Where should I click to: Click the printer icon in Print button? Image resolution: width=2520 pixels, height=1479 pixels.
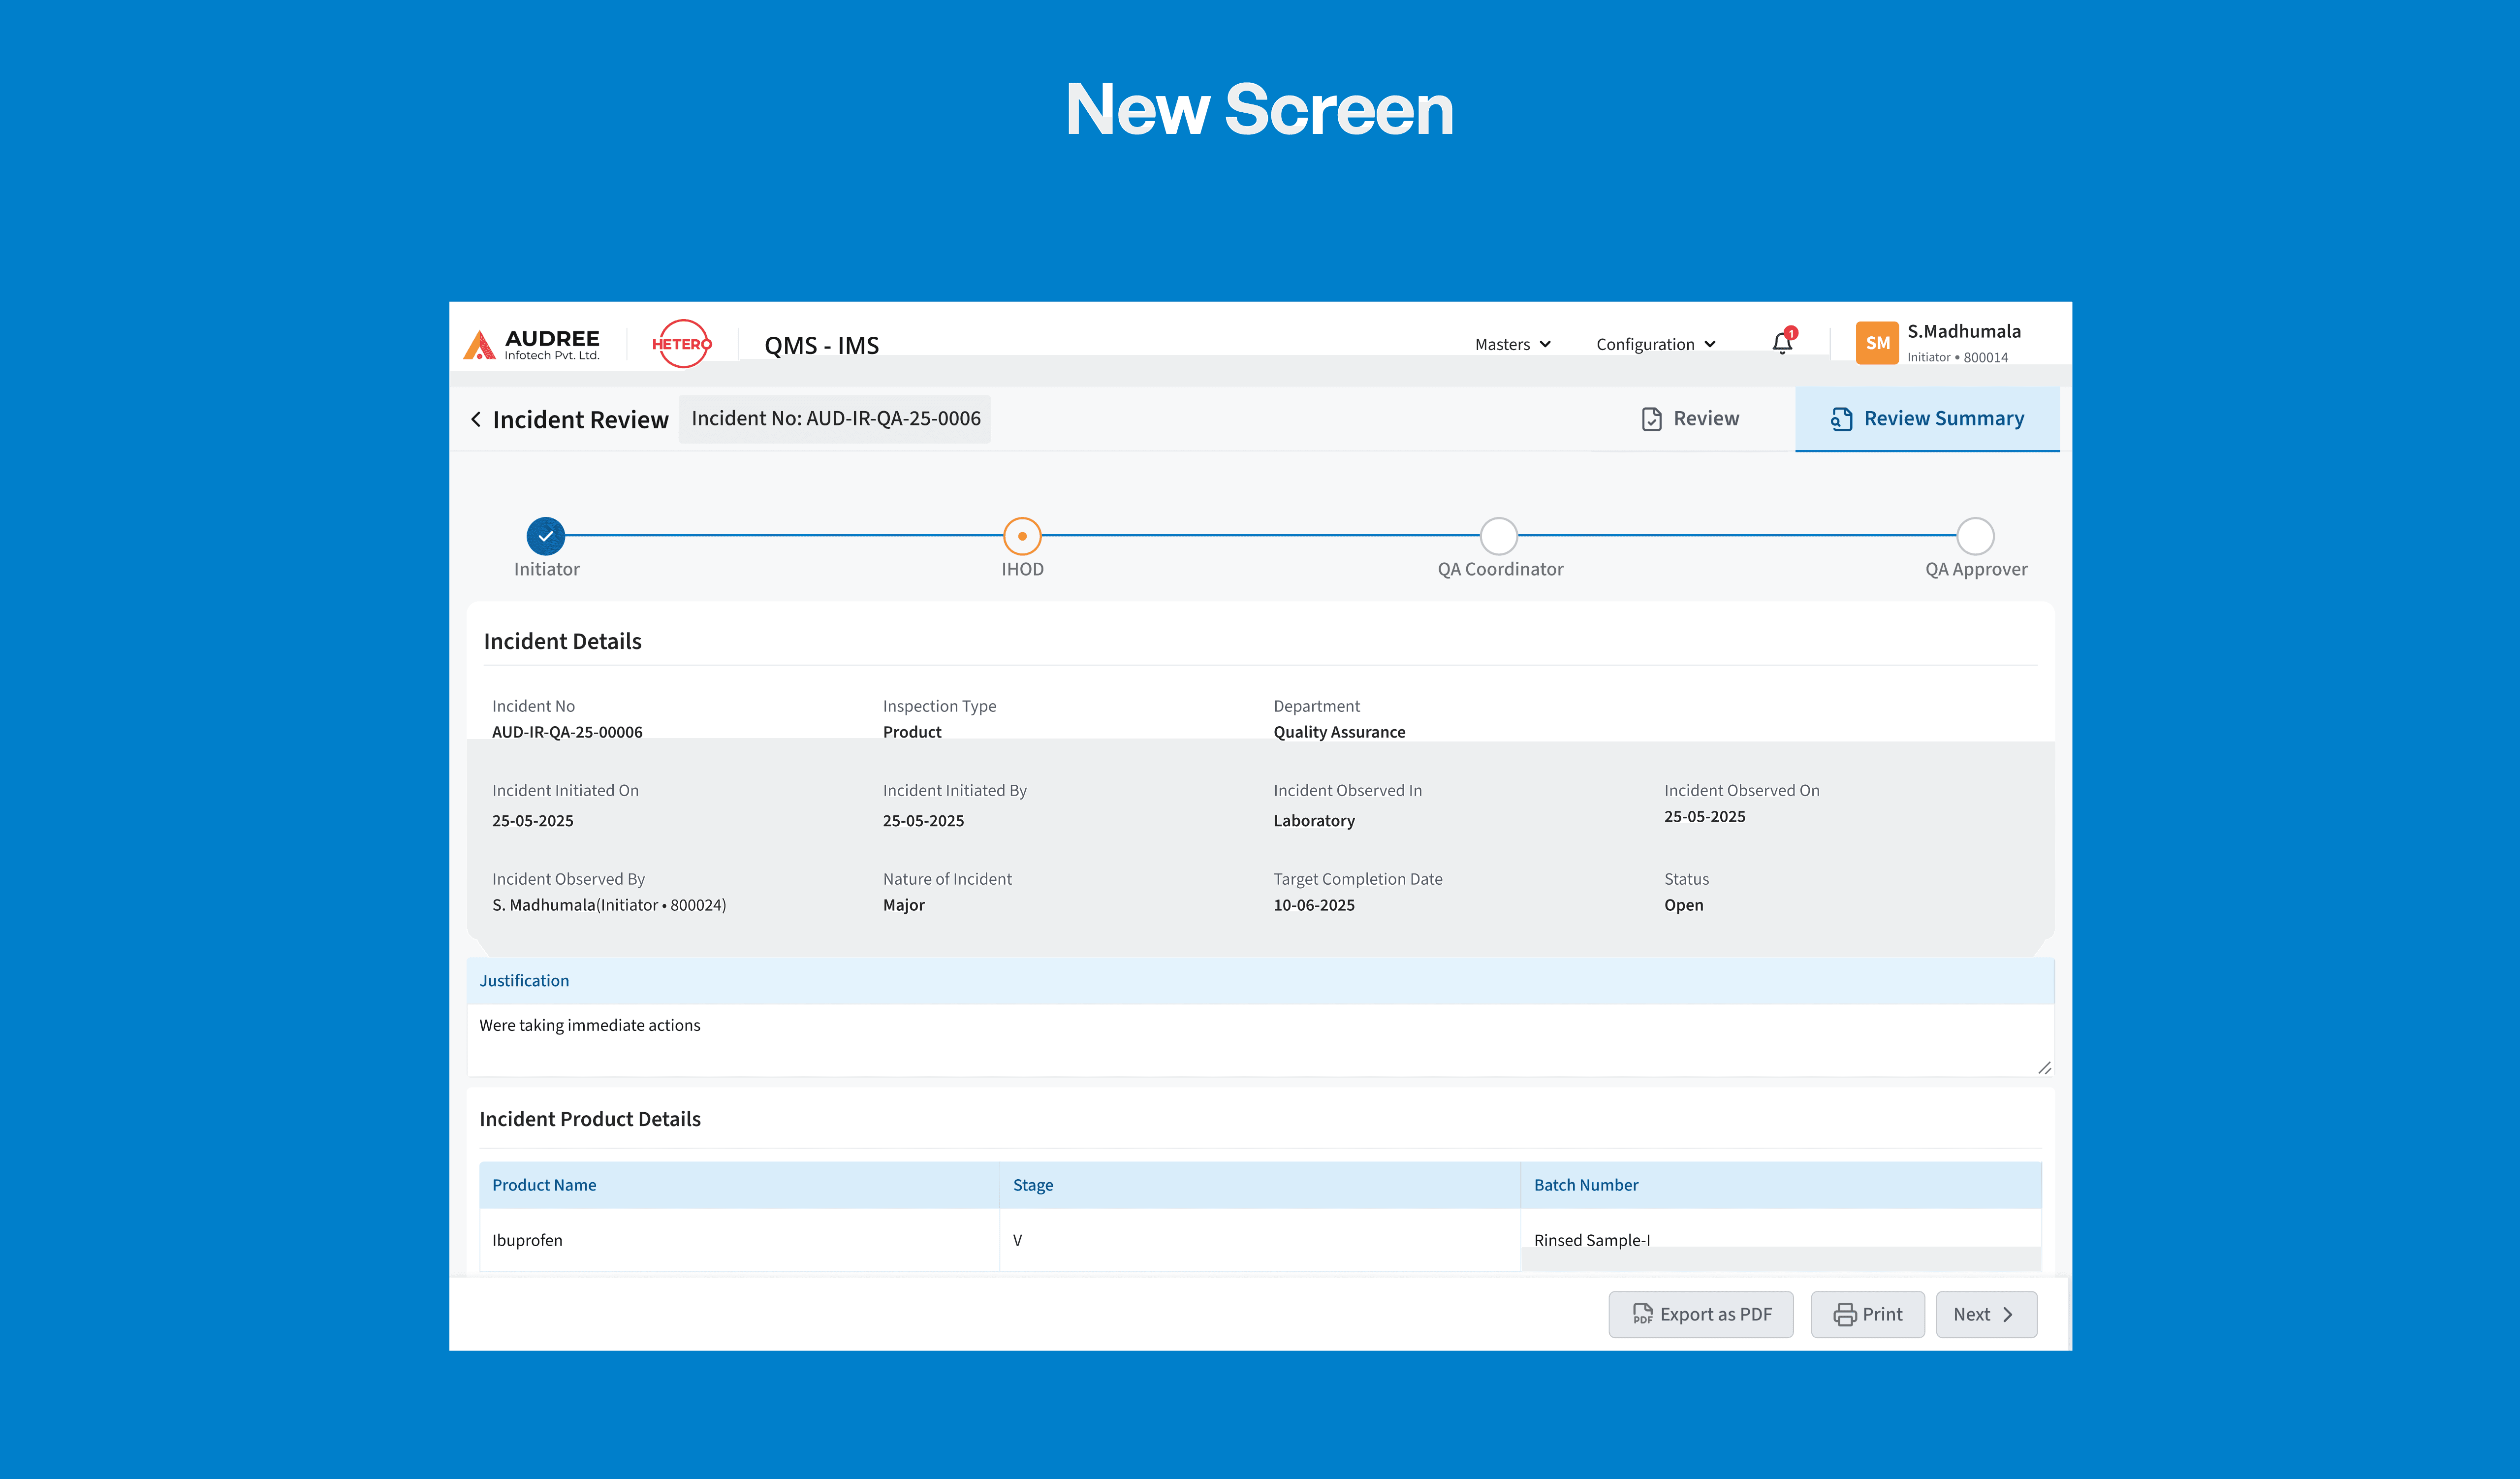point(1845,1314)
